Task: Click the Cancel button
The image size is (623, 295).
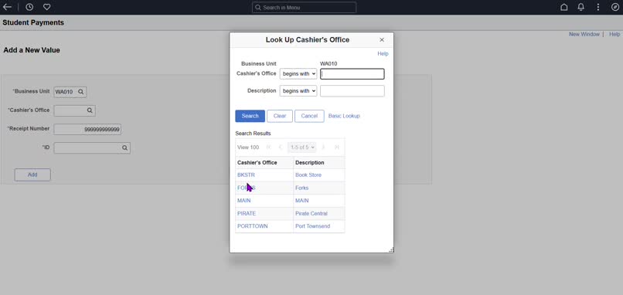Action: coord(309,116)
